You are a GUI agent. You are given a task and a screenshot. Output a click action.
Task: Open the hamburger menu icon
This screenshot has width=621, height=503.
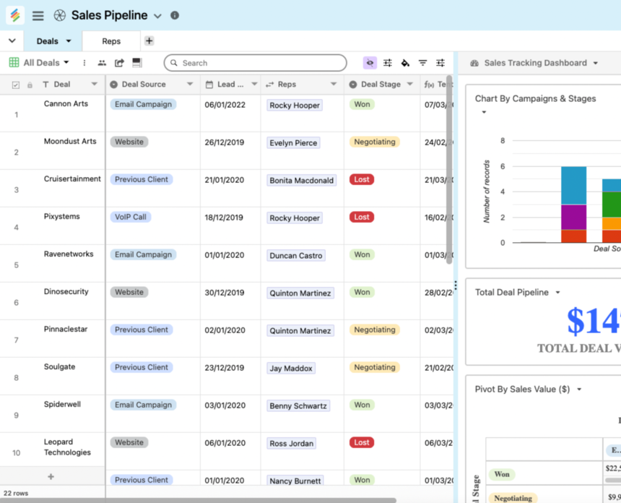[38, 15]
